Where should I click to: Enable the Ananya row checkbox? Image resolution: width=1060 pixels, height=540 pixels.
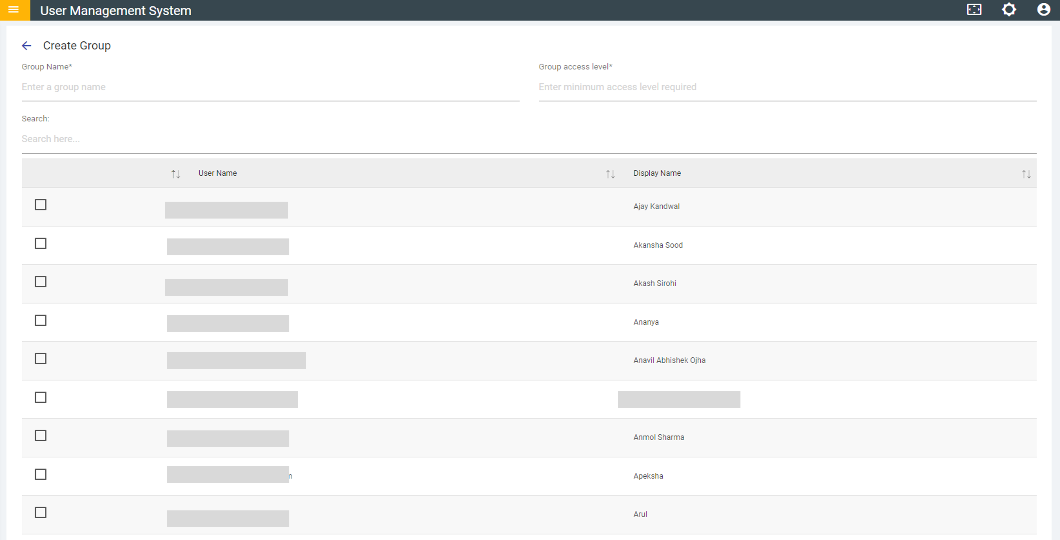click(40, 320)
